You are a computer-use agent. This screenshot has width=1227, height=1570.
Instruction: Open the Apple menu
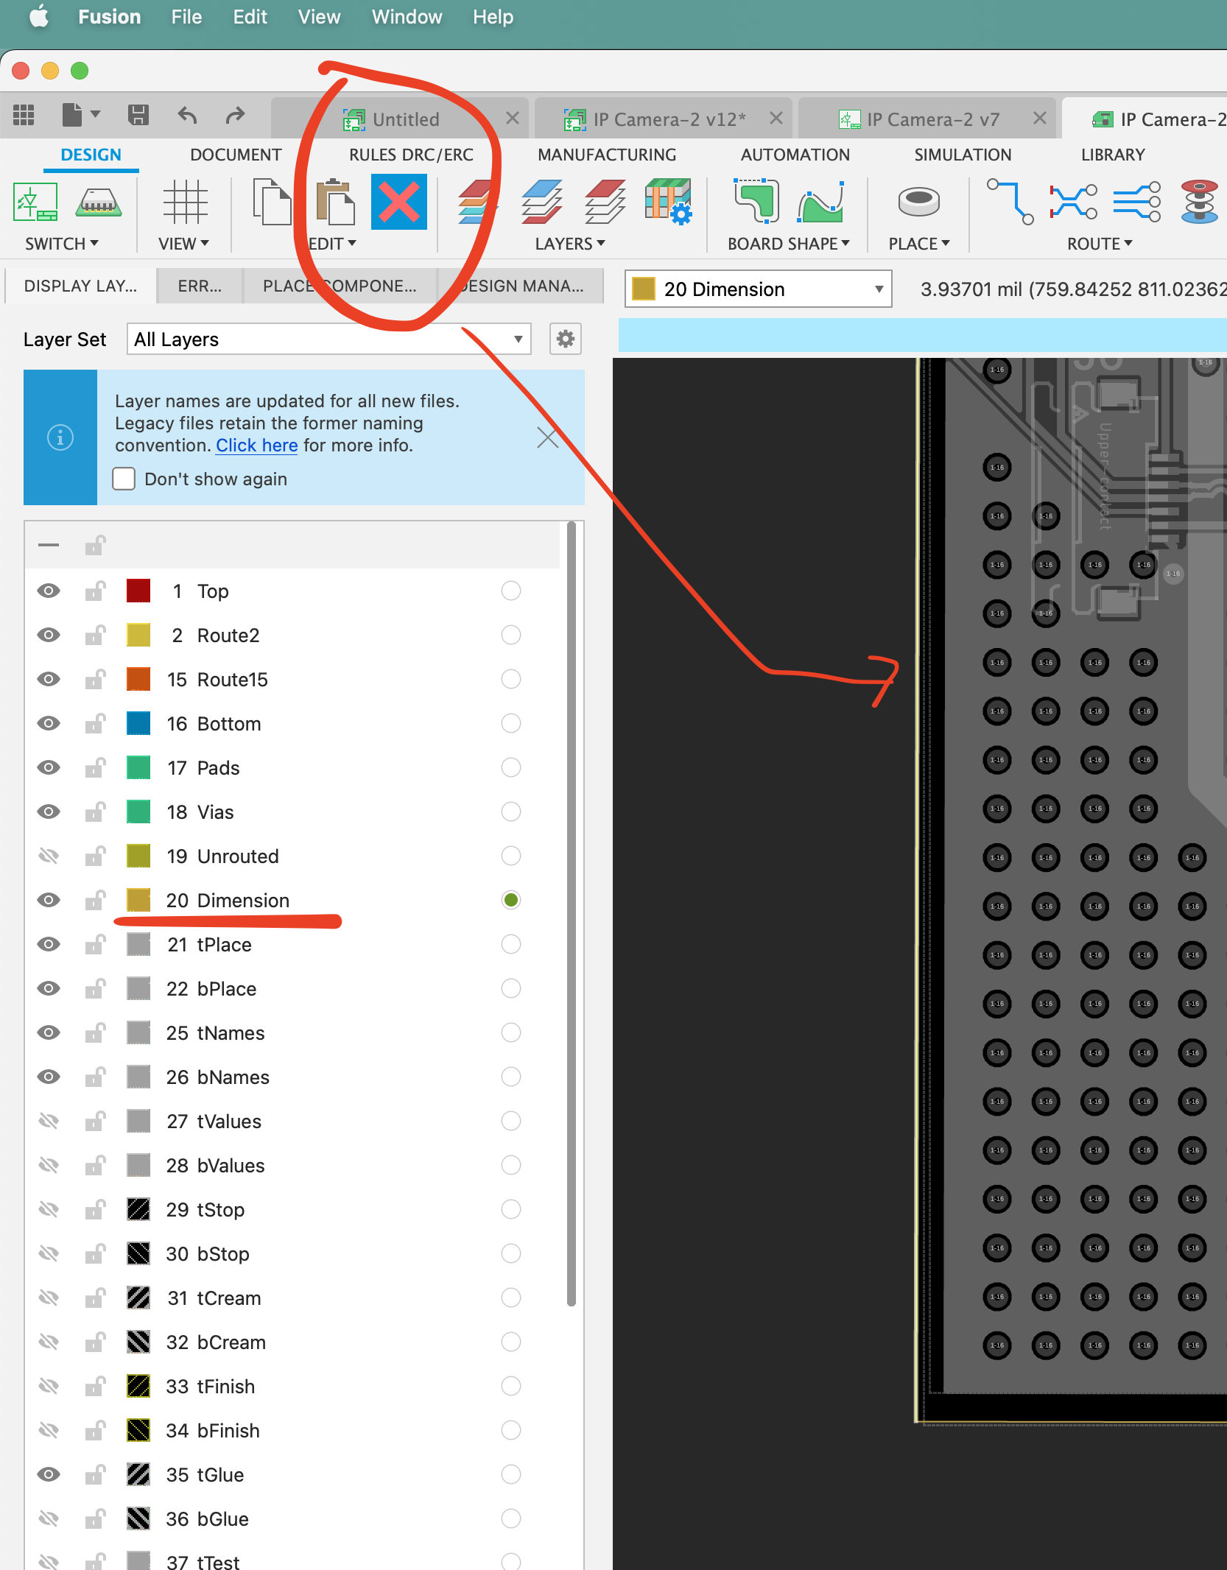pyautogui.click(x=39, y=16)
